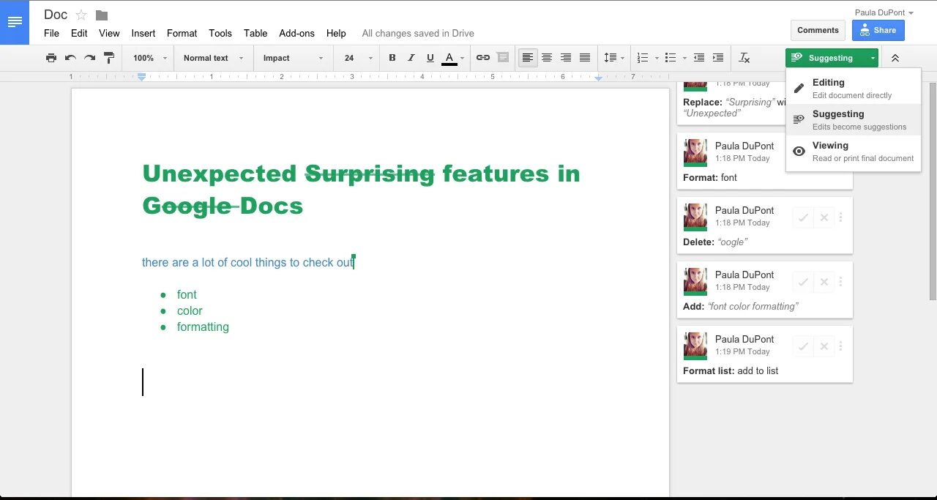The image size is (937, 500).
Task: Close the green Suggesting mode dropdown
Action: (832, 58)
